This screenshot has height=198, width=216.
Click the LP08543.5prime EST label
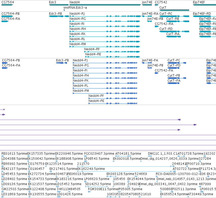click(97, 159)
